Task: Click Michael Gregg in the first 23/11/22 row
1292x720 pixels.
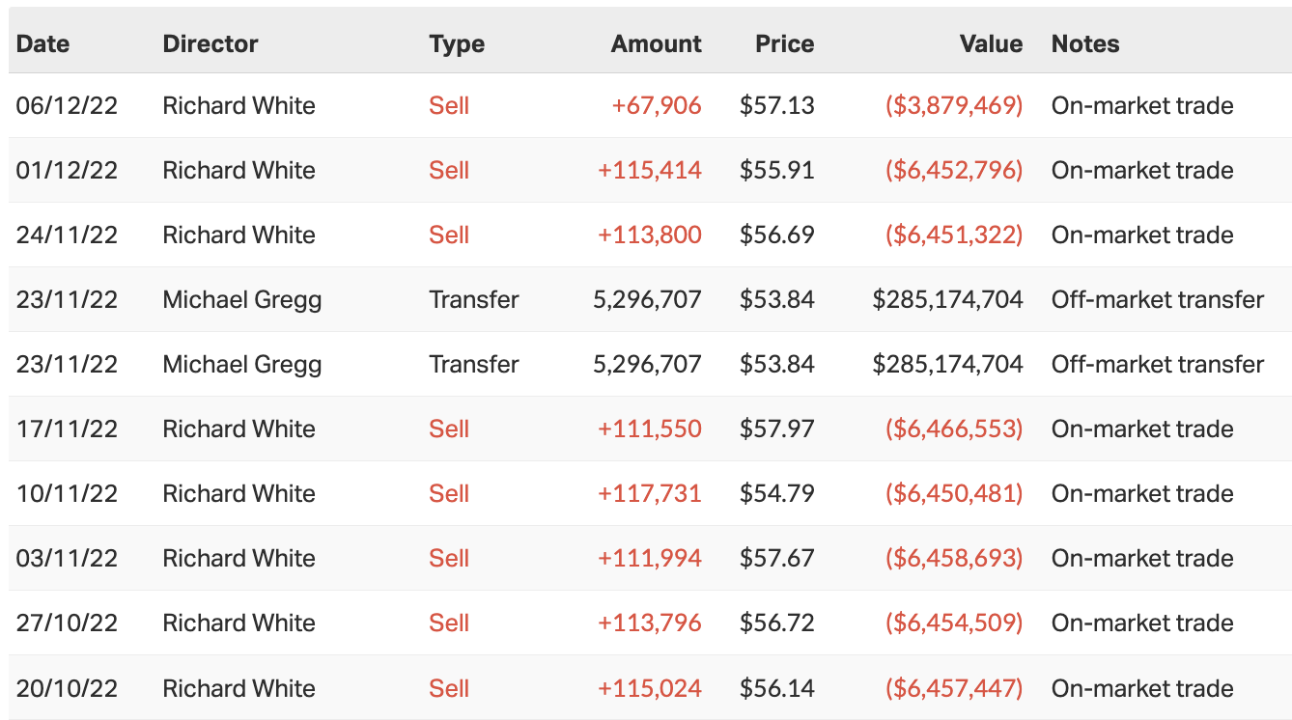Action: [242, 299]
